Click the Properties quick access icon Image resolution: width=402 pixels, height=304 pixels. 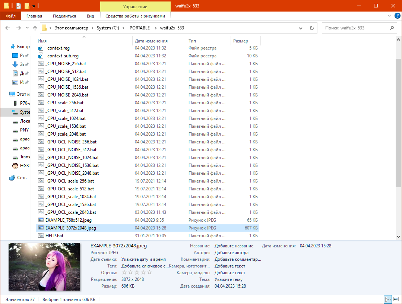point(19,6)
